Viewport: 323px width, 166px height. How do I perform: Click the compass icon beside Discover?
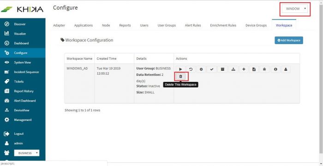(7, 24)
